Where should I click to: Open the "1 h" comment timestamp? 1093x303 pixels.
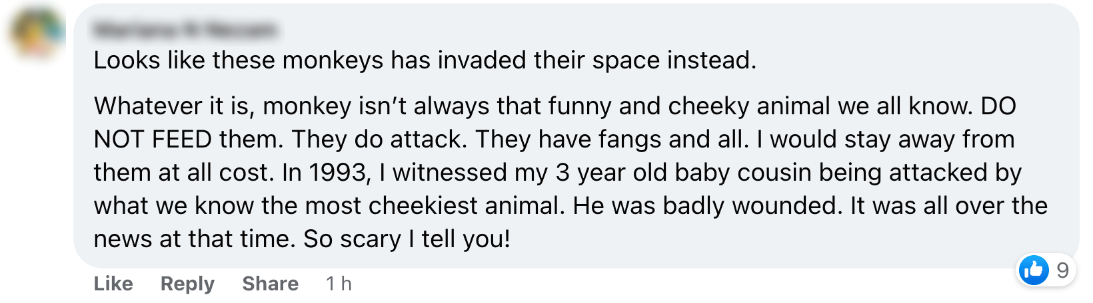[x=339, y=284]
